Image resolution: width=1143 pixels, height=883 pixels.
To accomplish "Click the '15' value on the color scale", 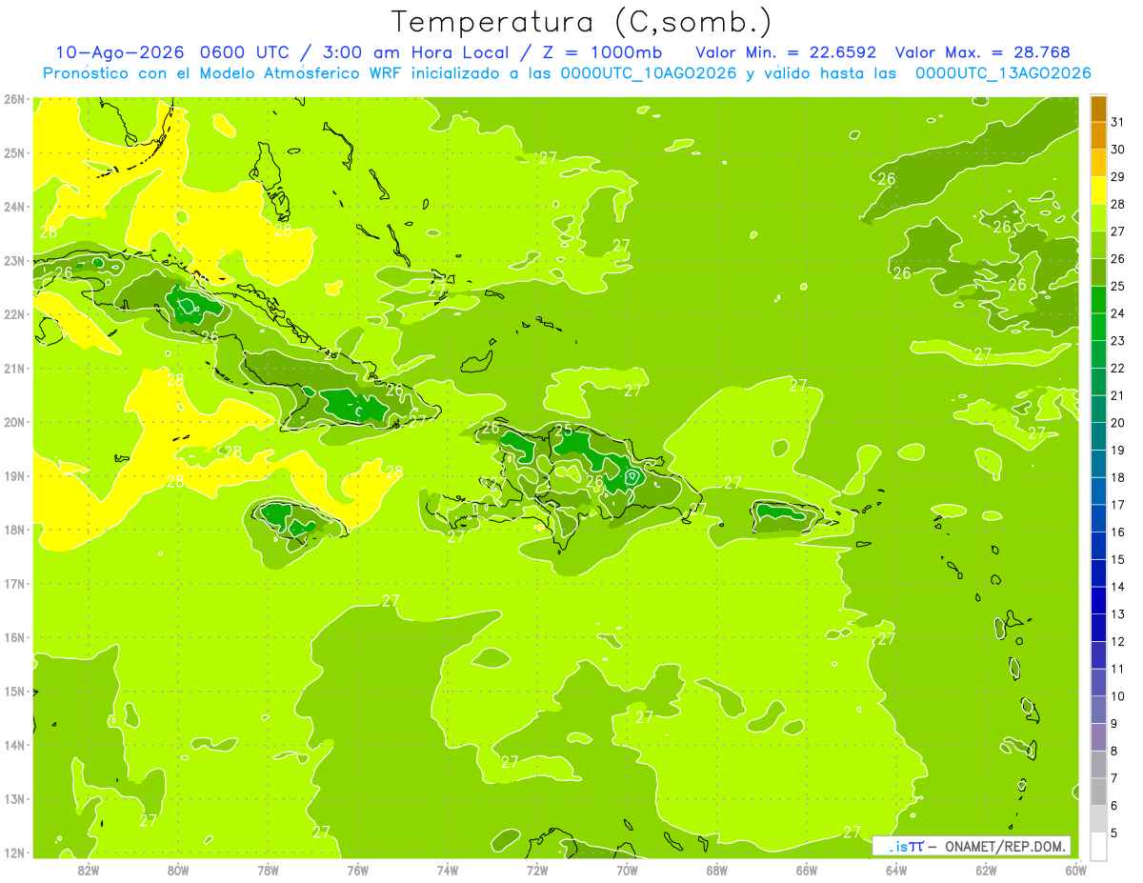I will pos(1117,559).
